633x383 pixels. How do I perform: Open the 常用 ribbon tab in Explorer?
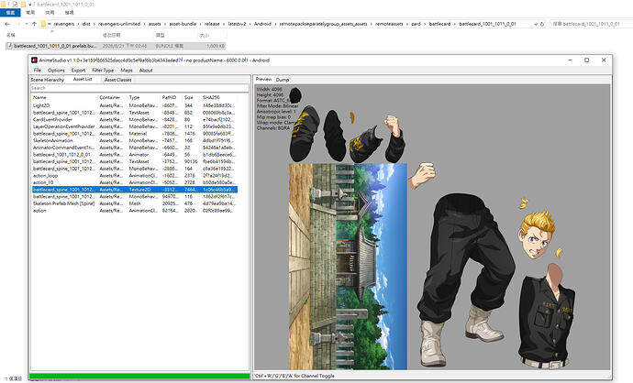(30, 13)
